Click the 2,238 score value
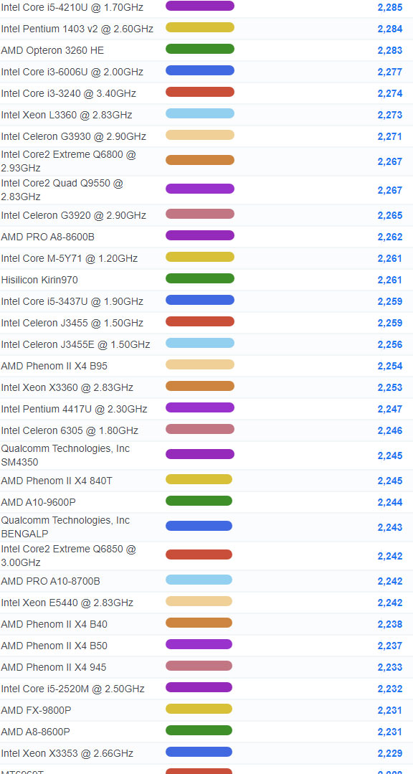The height and width of the screenshot is (774, 413). tap(390, 624)
